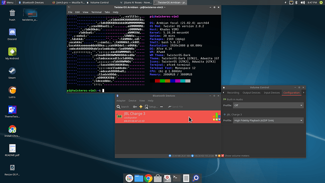
Task: Open the app grid launcher in the dock
Action: [x=129, y=178]
